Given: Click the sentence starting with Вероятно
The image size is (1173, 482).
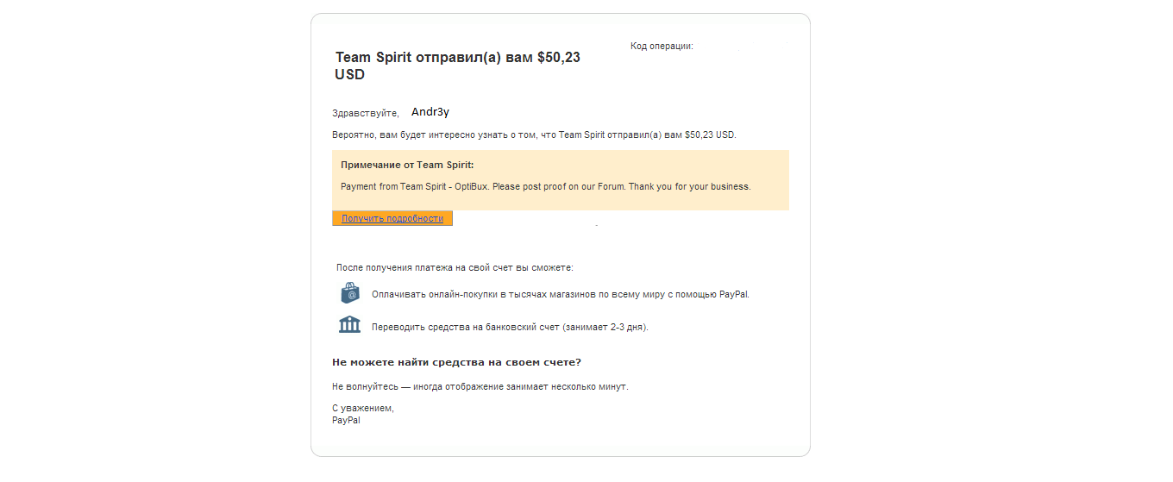Looking at the screenshot, I should point(533,135).
